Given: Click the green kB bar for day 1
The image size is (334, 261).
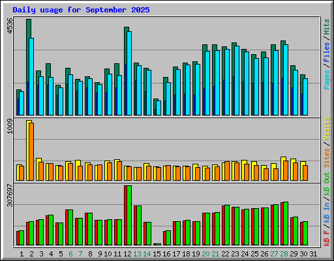Looking at the screenshot, I should [x=22, y=238].
